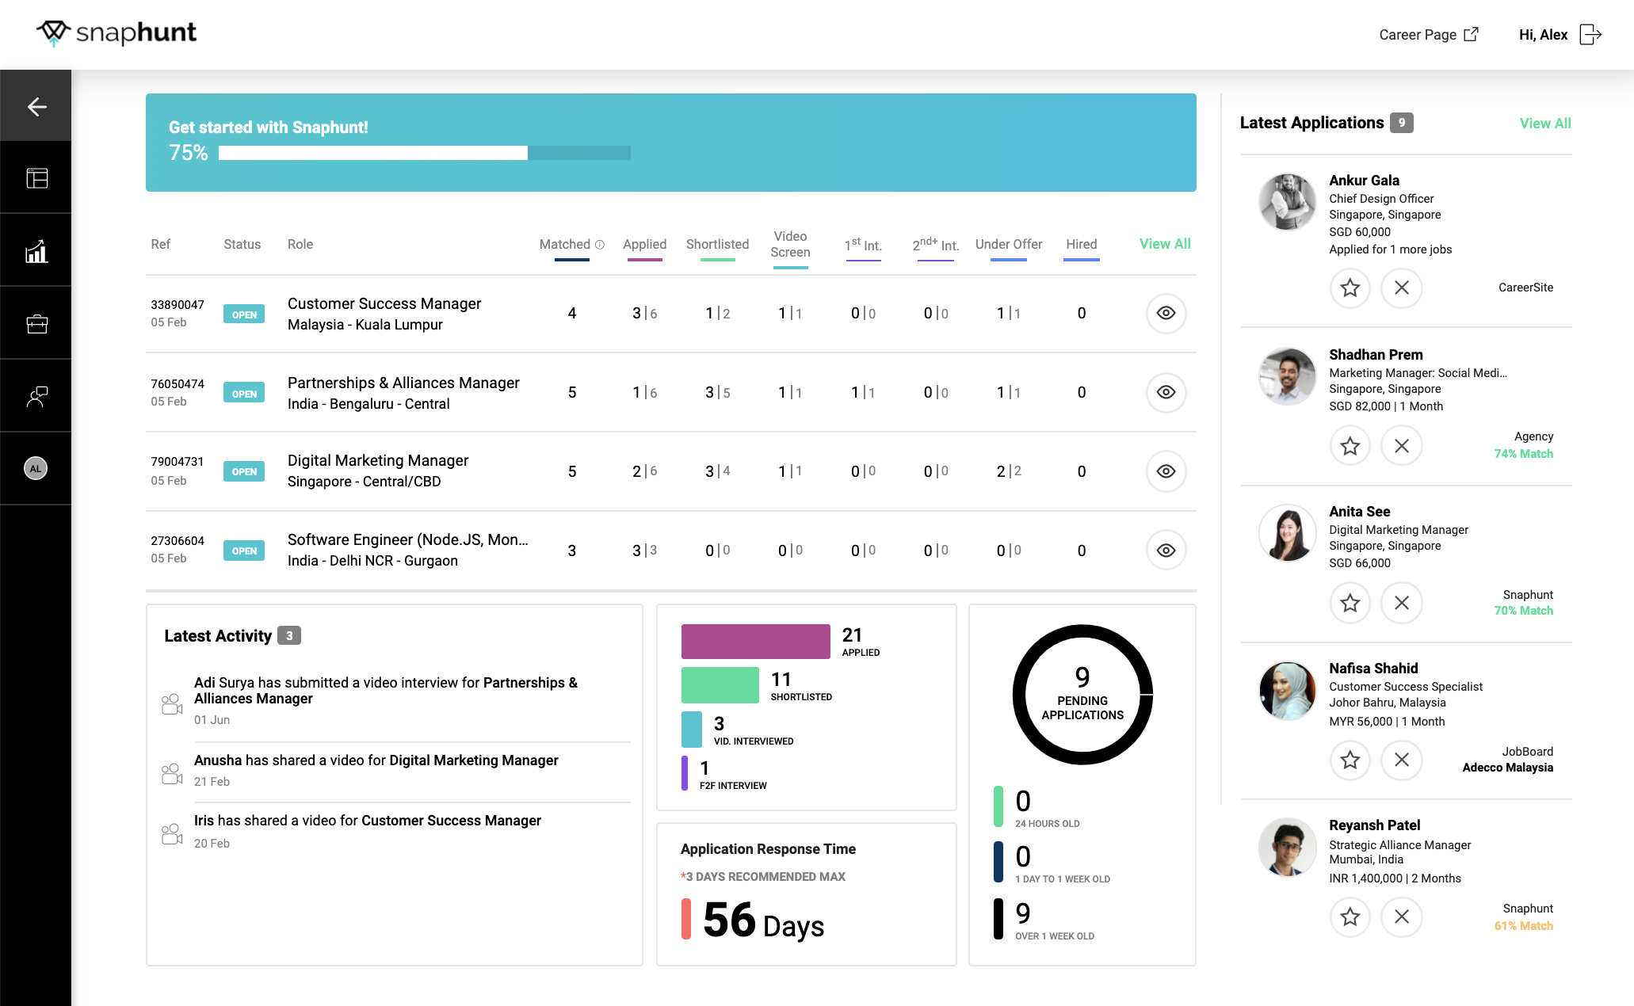Select the Under Offer column header
This screenshot has width=1634, height=1006.
(1008, 244)
